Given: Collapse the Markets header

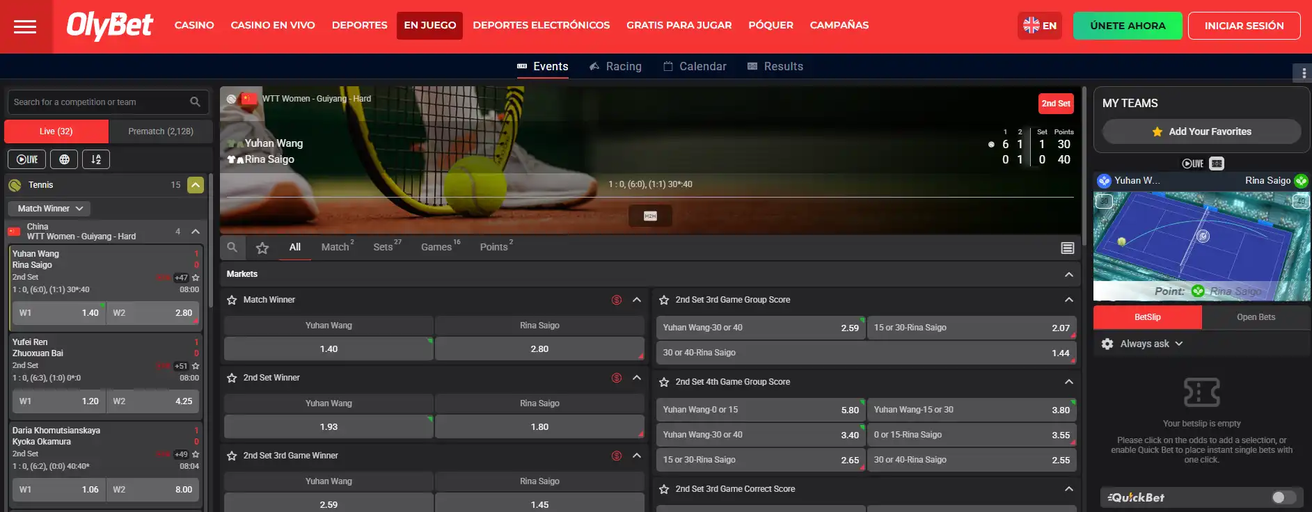Looking at the screenshot, I should 1069,274.
